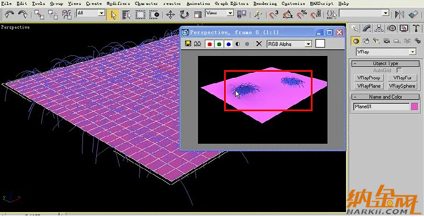Open the Modifiers menu
This screenshot has height=217, width=424.
[x=118, y=3]
